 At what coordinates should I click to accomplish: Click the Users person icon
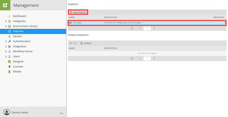(9, 56)
